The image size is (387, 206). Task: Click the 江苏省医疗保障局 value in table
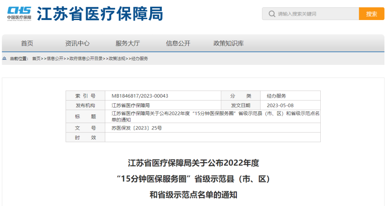point(130,106)
